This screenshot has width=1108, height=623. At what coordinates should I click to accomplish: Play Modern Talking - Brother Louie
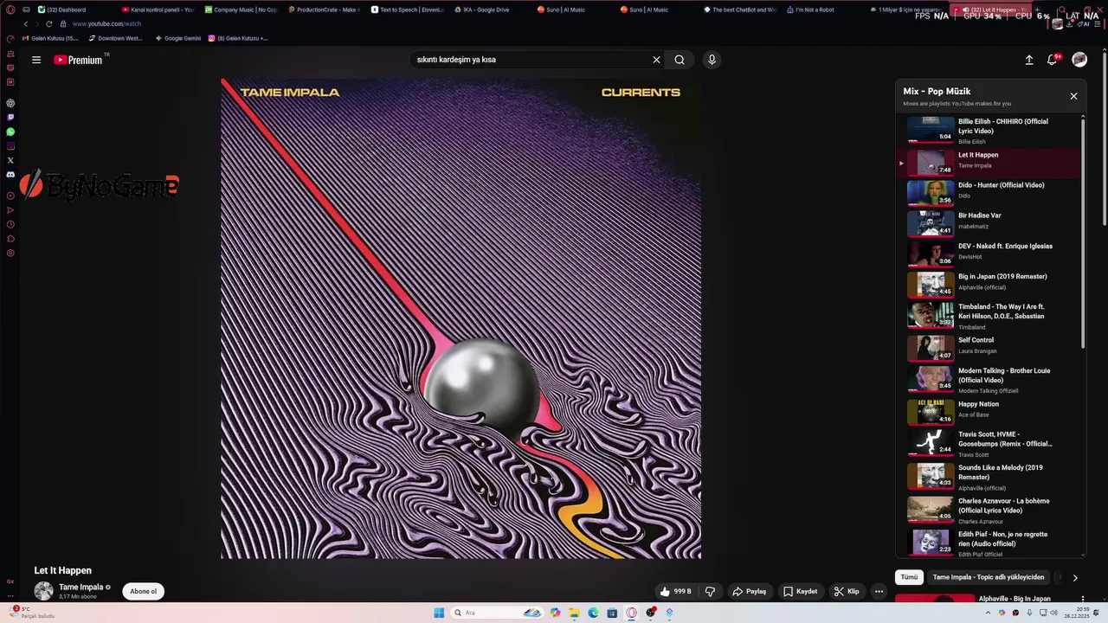point(989,379)
